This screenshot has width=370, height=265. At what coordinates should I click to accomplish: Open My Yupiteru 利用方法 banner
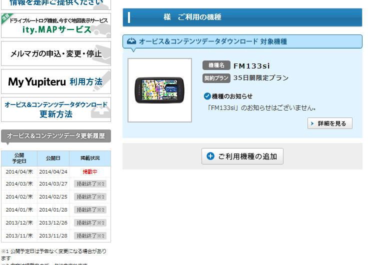(56, 81)
